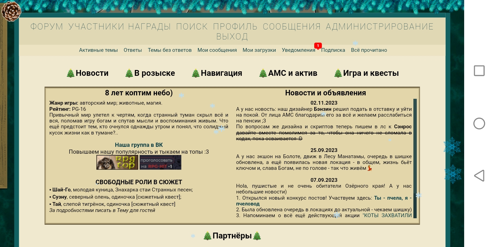This screenshot has width=494, height=247.
Task: Click the red notification badge
Action: point(318,46)
